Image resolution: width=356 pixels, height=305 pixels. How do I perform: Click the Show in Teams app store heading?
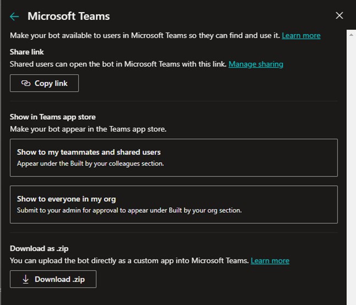(x=52, y=117)
